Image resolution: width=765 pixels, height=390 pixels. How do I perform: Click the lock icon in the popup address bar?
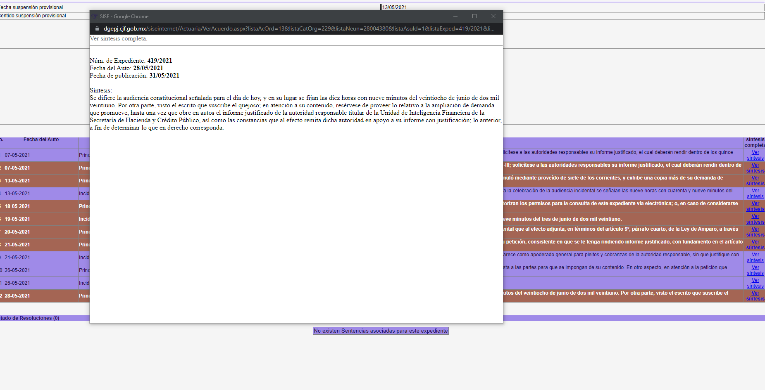(x=97, y=28)
